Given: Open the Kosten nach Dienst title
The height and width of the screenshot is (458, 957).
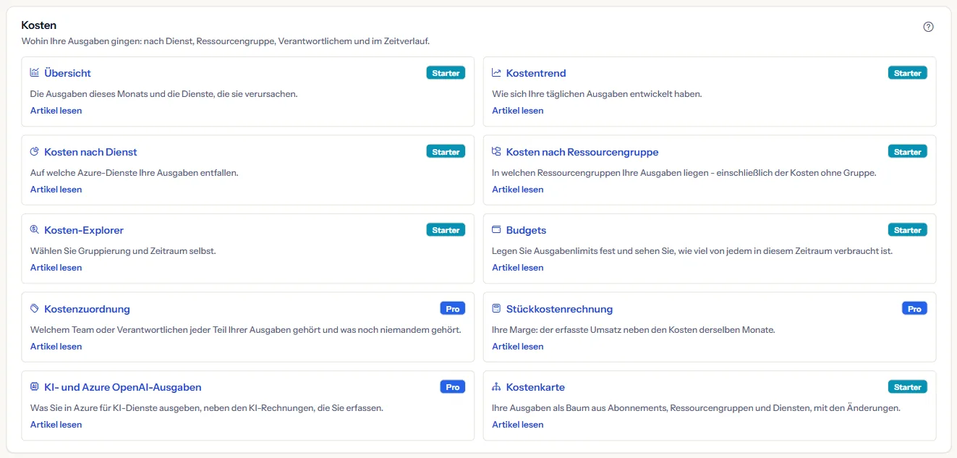Looking at the screenshot, I should pos(90,152).
